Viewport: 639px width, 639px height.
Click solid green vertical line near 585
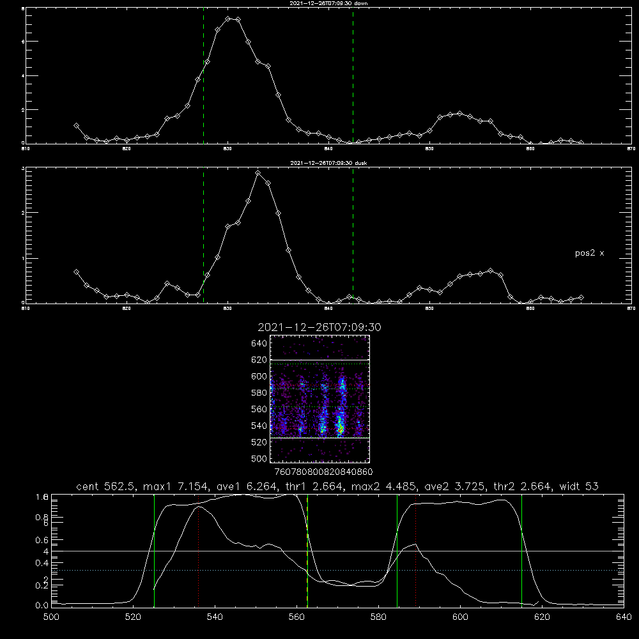[397, 551]
